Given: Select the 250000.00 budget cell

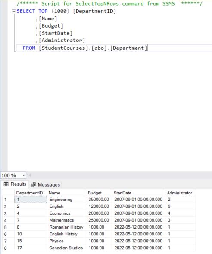Looking at the screenshot, I should [99, 220].
